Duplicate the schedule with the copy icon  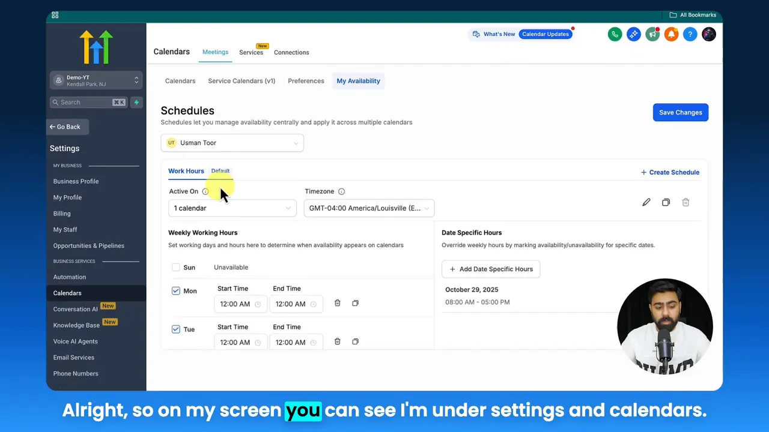point(666,202)
